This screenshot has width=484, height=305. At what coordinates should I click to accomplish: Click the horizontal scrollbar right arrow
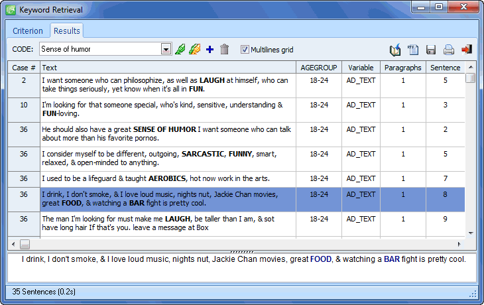[459, 244]
